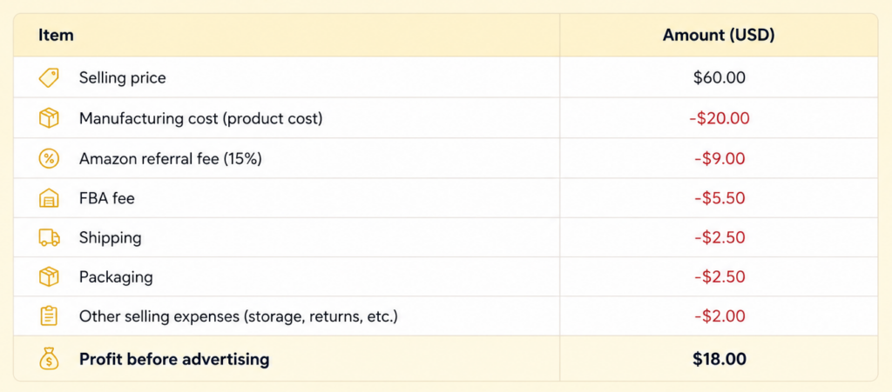
Task: Select the $60.00 selling price value
Action: click(x=719, y=77)
